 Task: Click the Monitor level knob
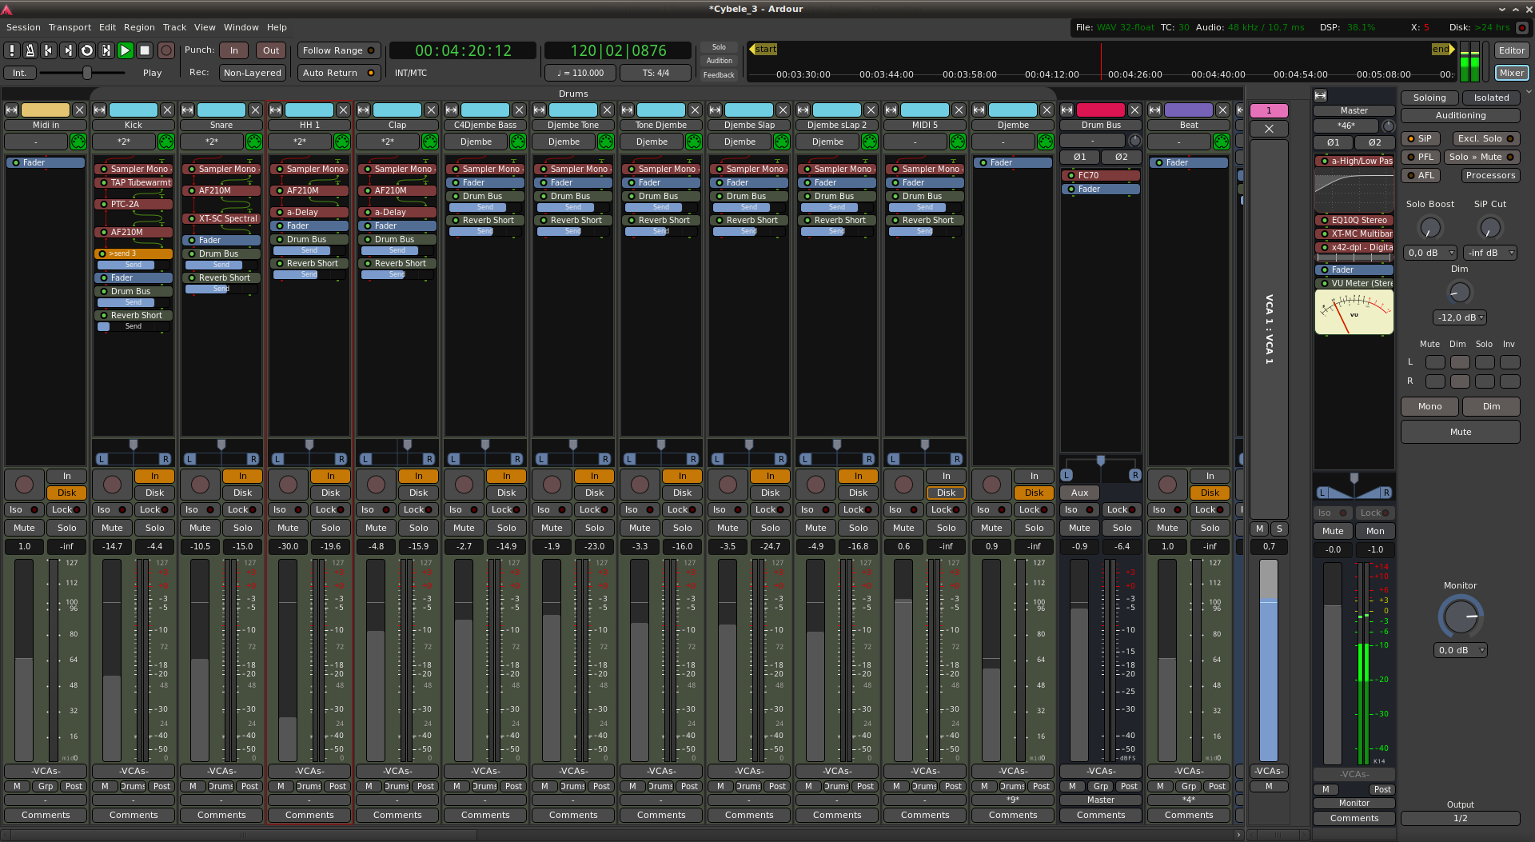(1460, 617)
